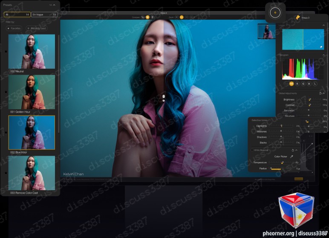Filter presets by Favorites
The width and height of the screenshot is (329, 238).
pos(14,28)
